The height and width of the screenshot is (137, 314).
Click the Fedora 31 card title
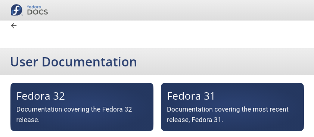191,96
